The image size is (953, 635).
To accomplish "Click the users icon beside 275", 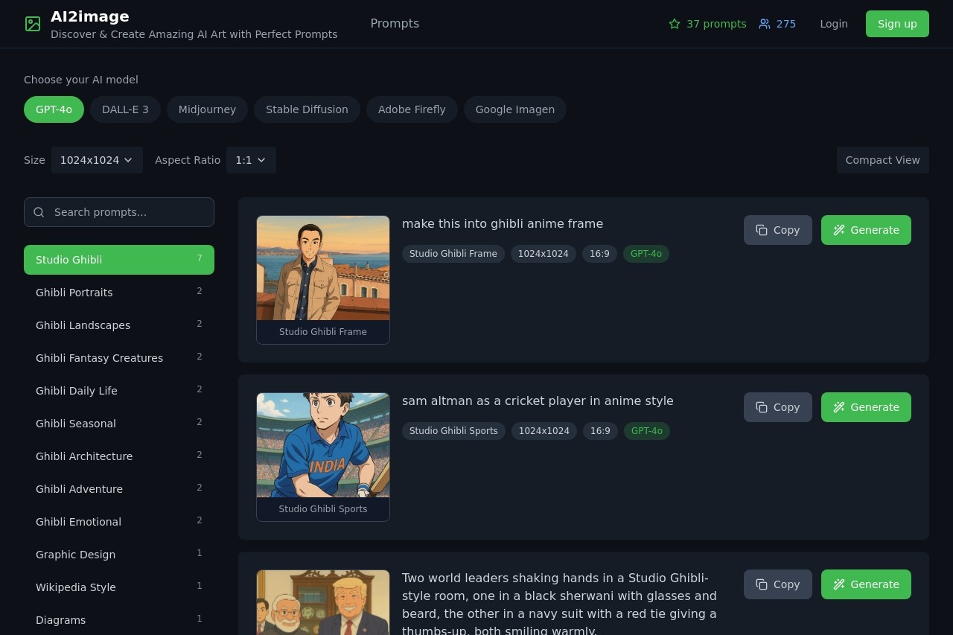I will [765, 24].
